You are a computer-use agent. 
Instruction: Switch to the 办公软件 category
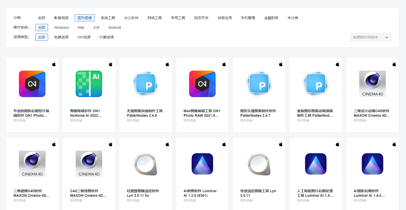131,18
